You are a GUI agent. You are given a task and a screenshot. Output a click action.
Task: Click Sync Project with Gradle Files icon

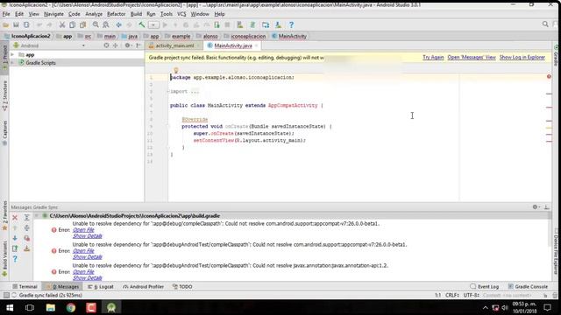point(252,25)
